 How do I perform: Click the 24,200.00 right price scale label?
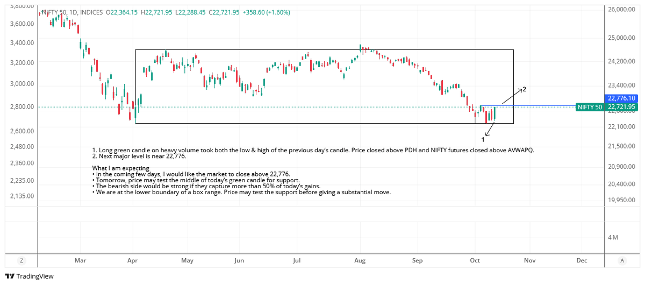pyautogui.click(x=622, y=61)
